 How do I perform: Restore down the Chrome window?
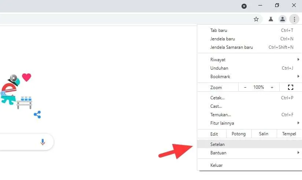tap(277, 5)
